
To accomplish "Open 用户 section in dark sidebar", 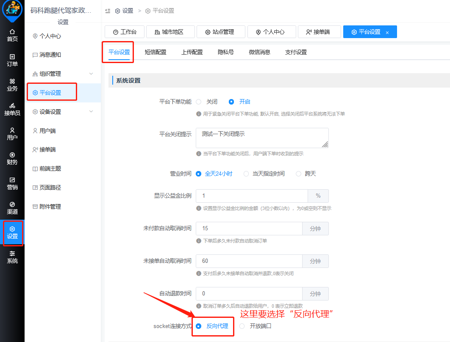I will coord(12,134).
